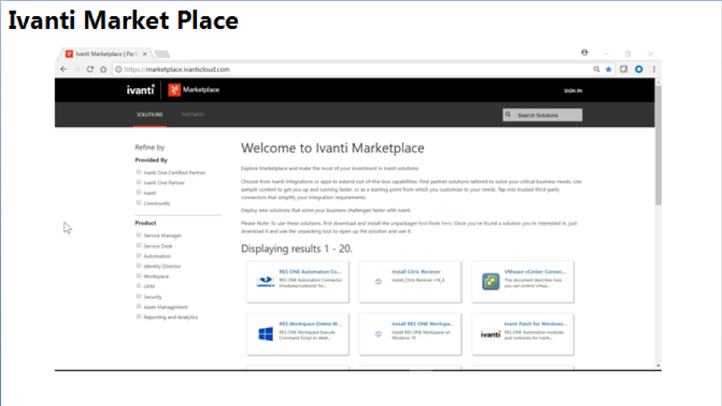The height and width of the screenshot is (406, 722).
Task: Click the browser home button
Action: click(103, 70)
